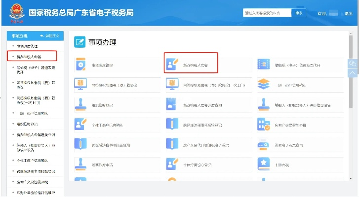359x197 pixels.
Task: Open 事项进度管理 card icon in main panel
Action: coord(80,65)
